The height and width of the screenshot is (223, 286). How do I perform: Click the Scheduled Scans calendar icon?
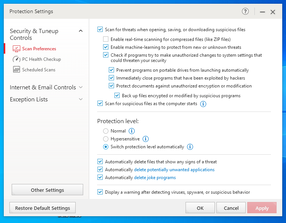coord(16,69)
